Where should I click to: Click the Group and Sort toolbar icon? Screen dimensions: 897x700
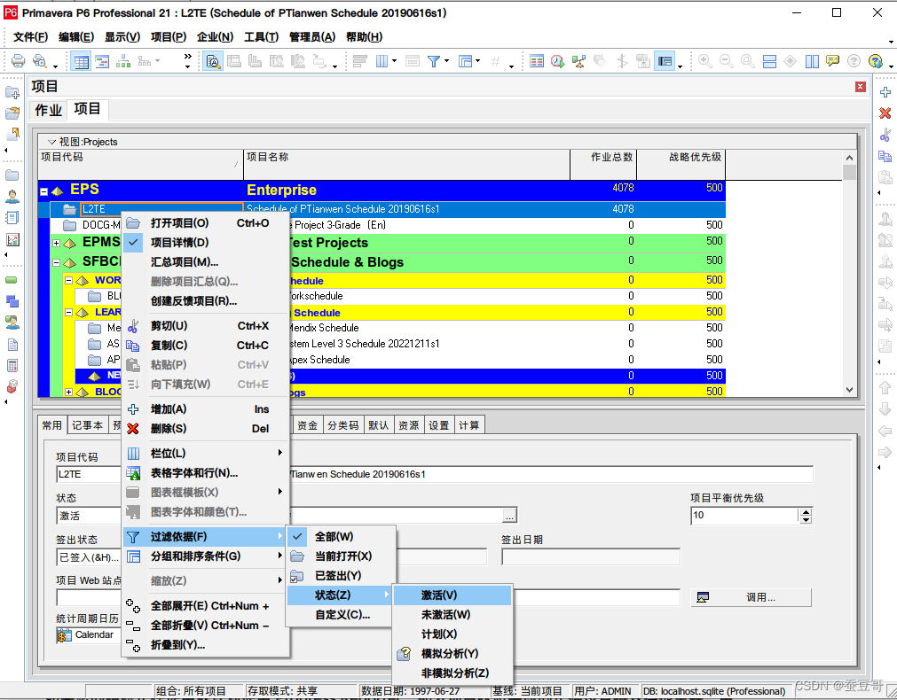point(465,60)
